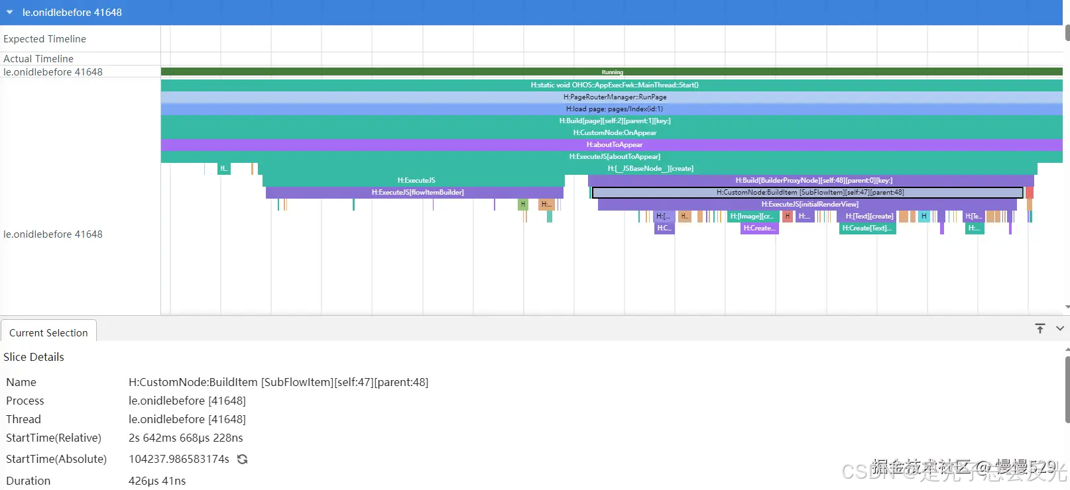Select the H:load page: pages/Index slice

(611, 109)
